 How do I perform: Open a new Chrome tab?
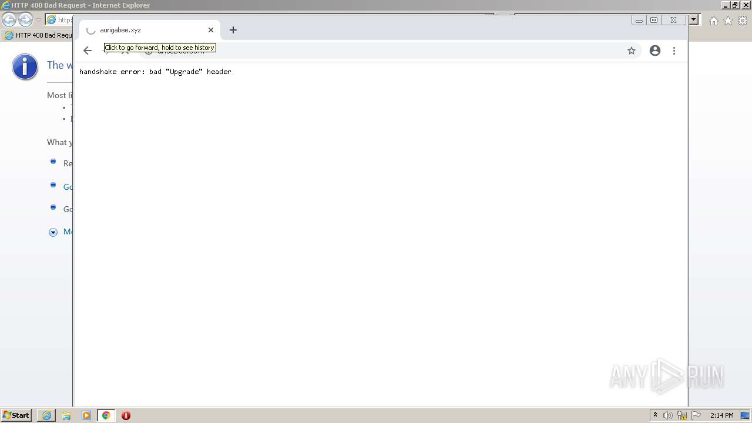[233, 30]
